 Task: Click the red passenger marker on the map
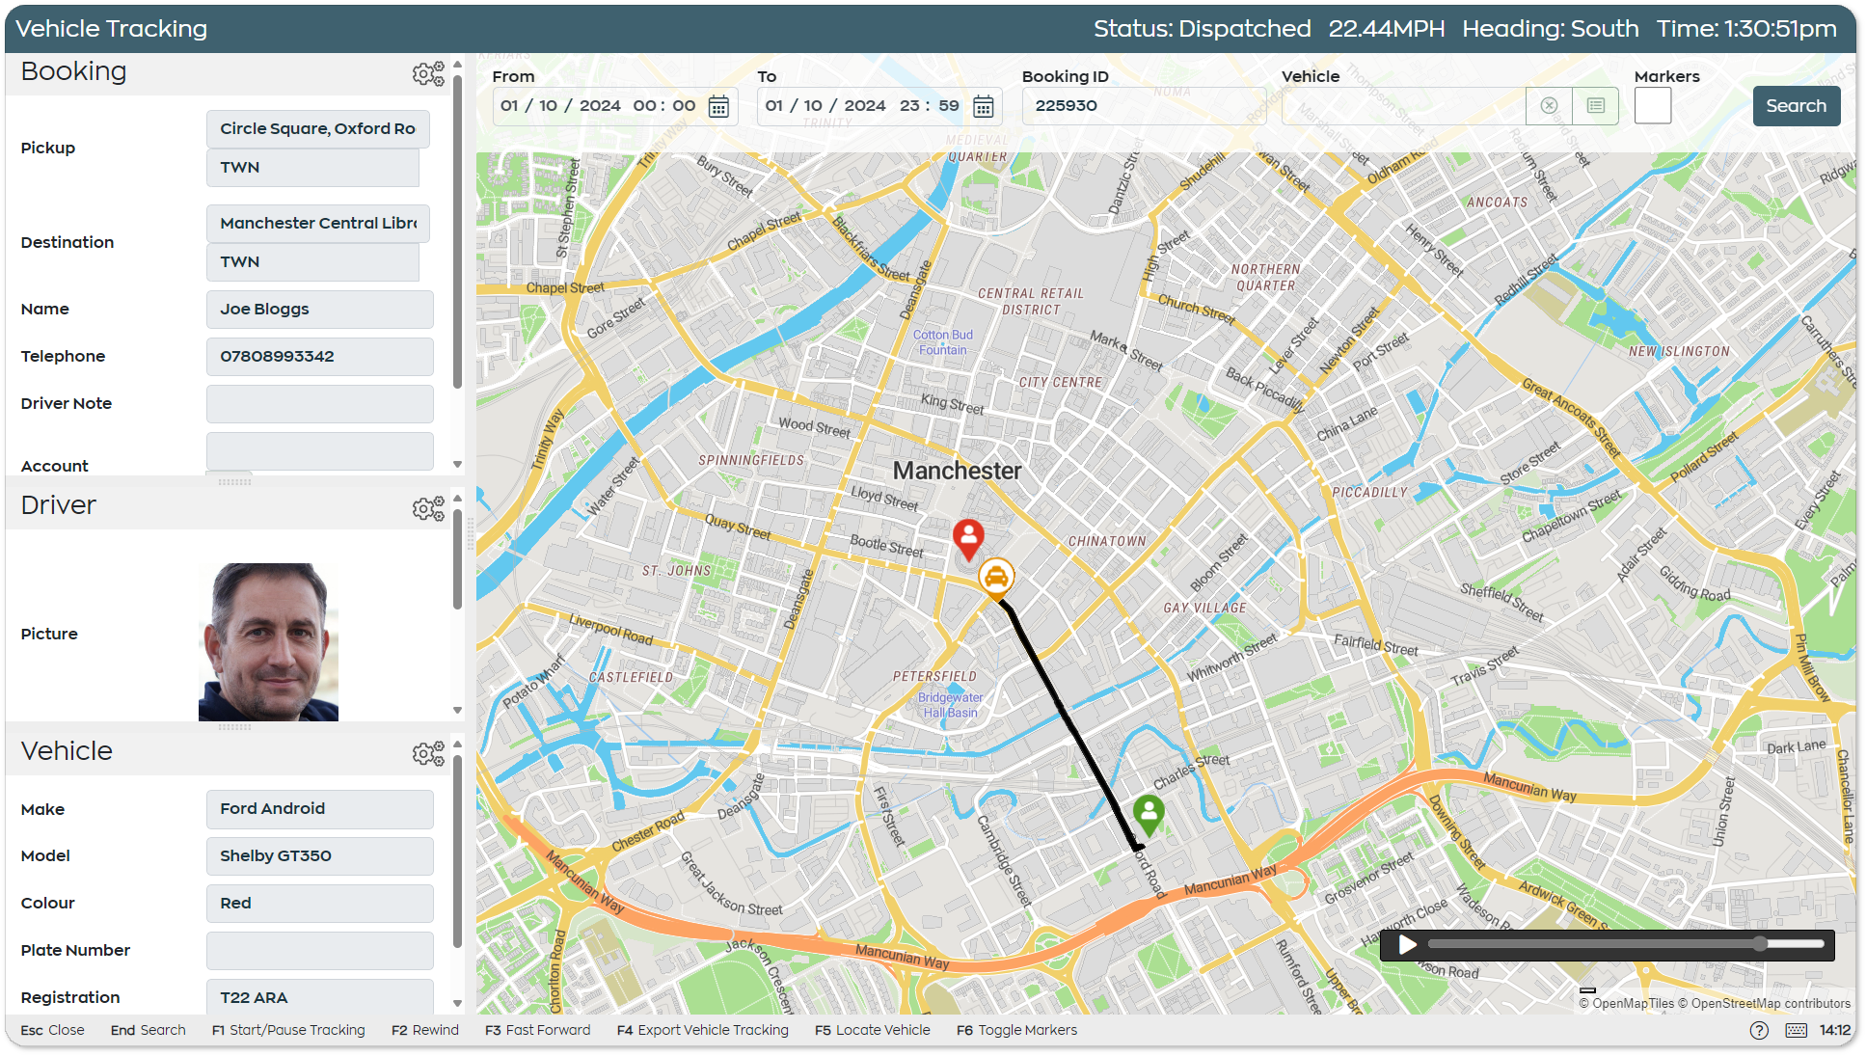tap(968, 540)
